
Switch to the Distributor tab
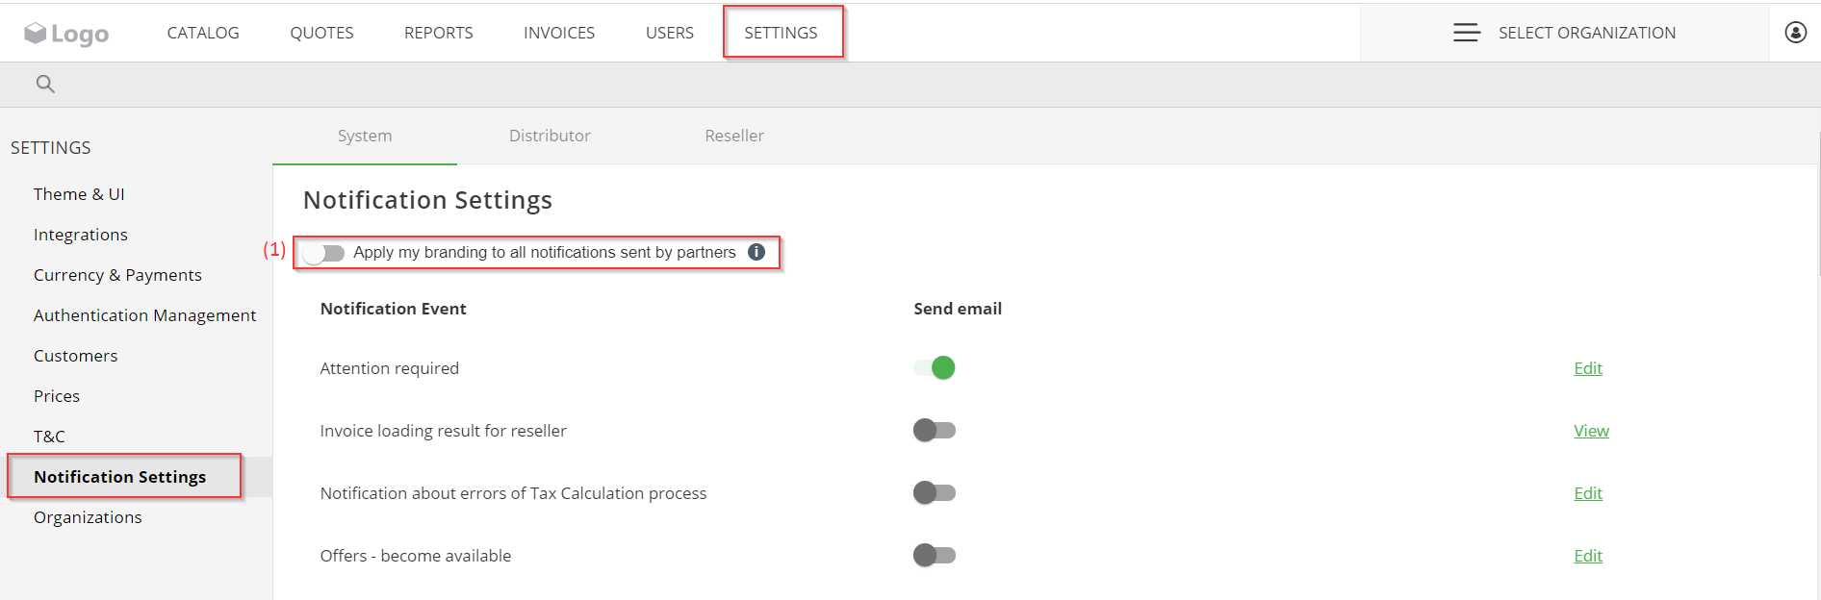coord(550,136)
